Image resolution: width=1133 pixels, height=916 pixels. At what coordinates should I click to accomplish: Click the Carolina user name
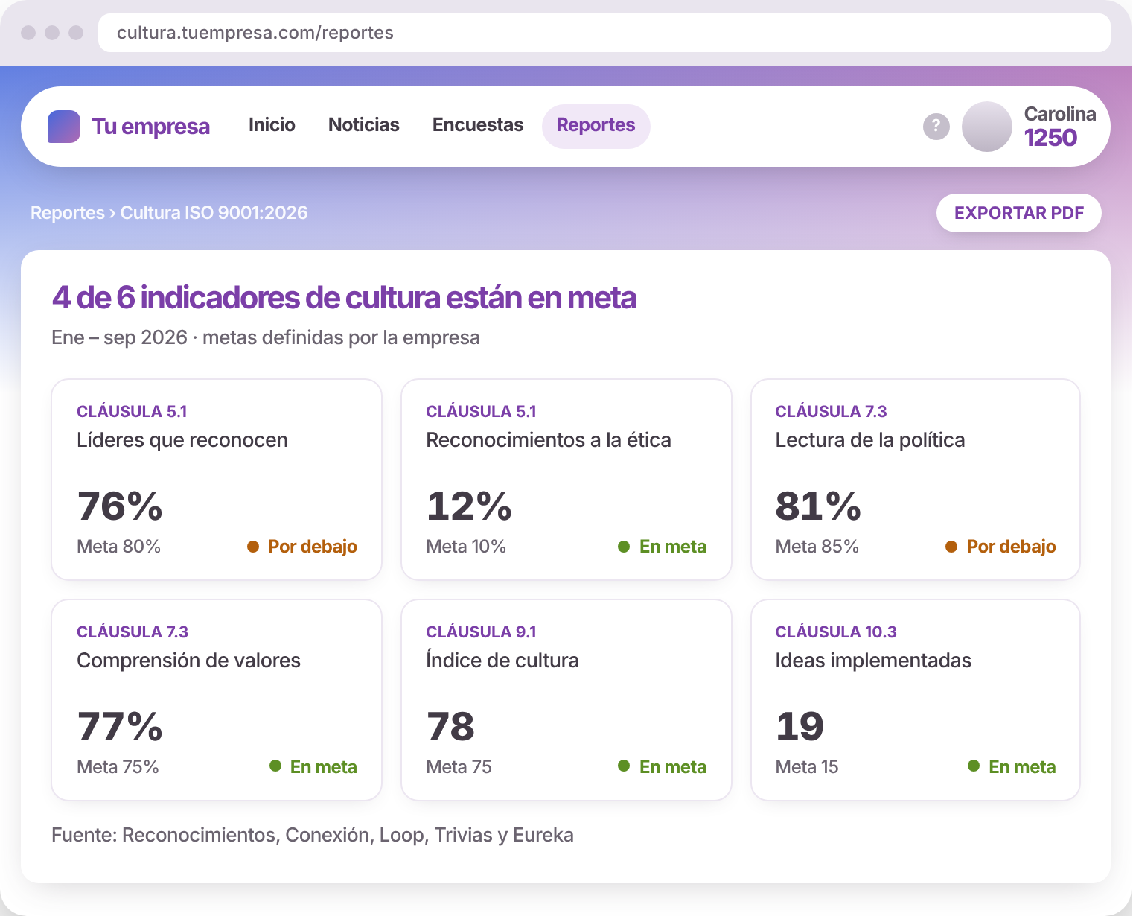[1060, 114]
